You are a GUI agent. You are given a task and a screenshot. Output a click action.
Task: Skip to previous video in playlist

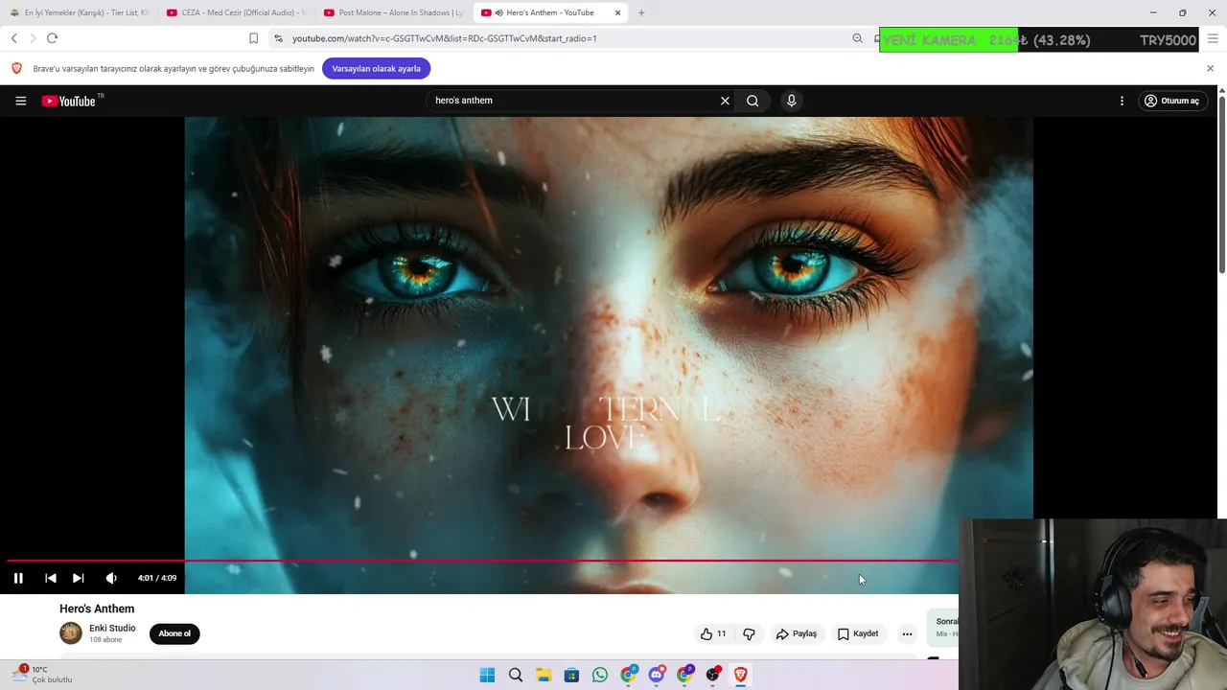tap(51, 578)
